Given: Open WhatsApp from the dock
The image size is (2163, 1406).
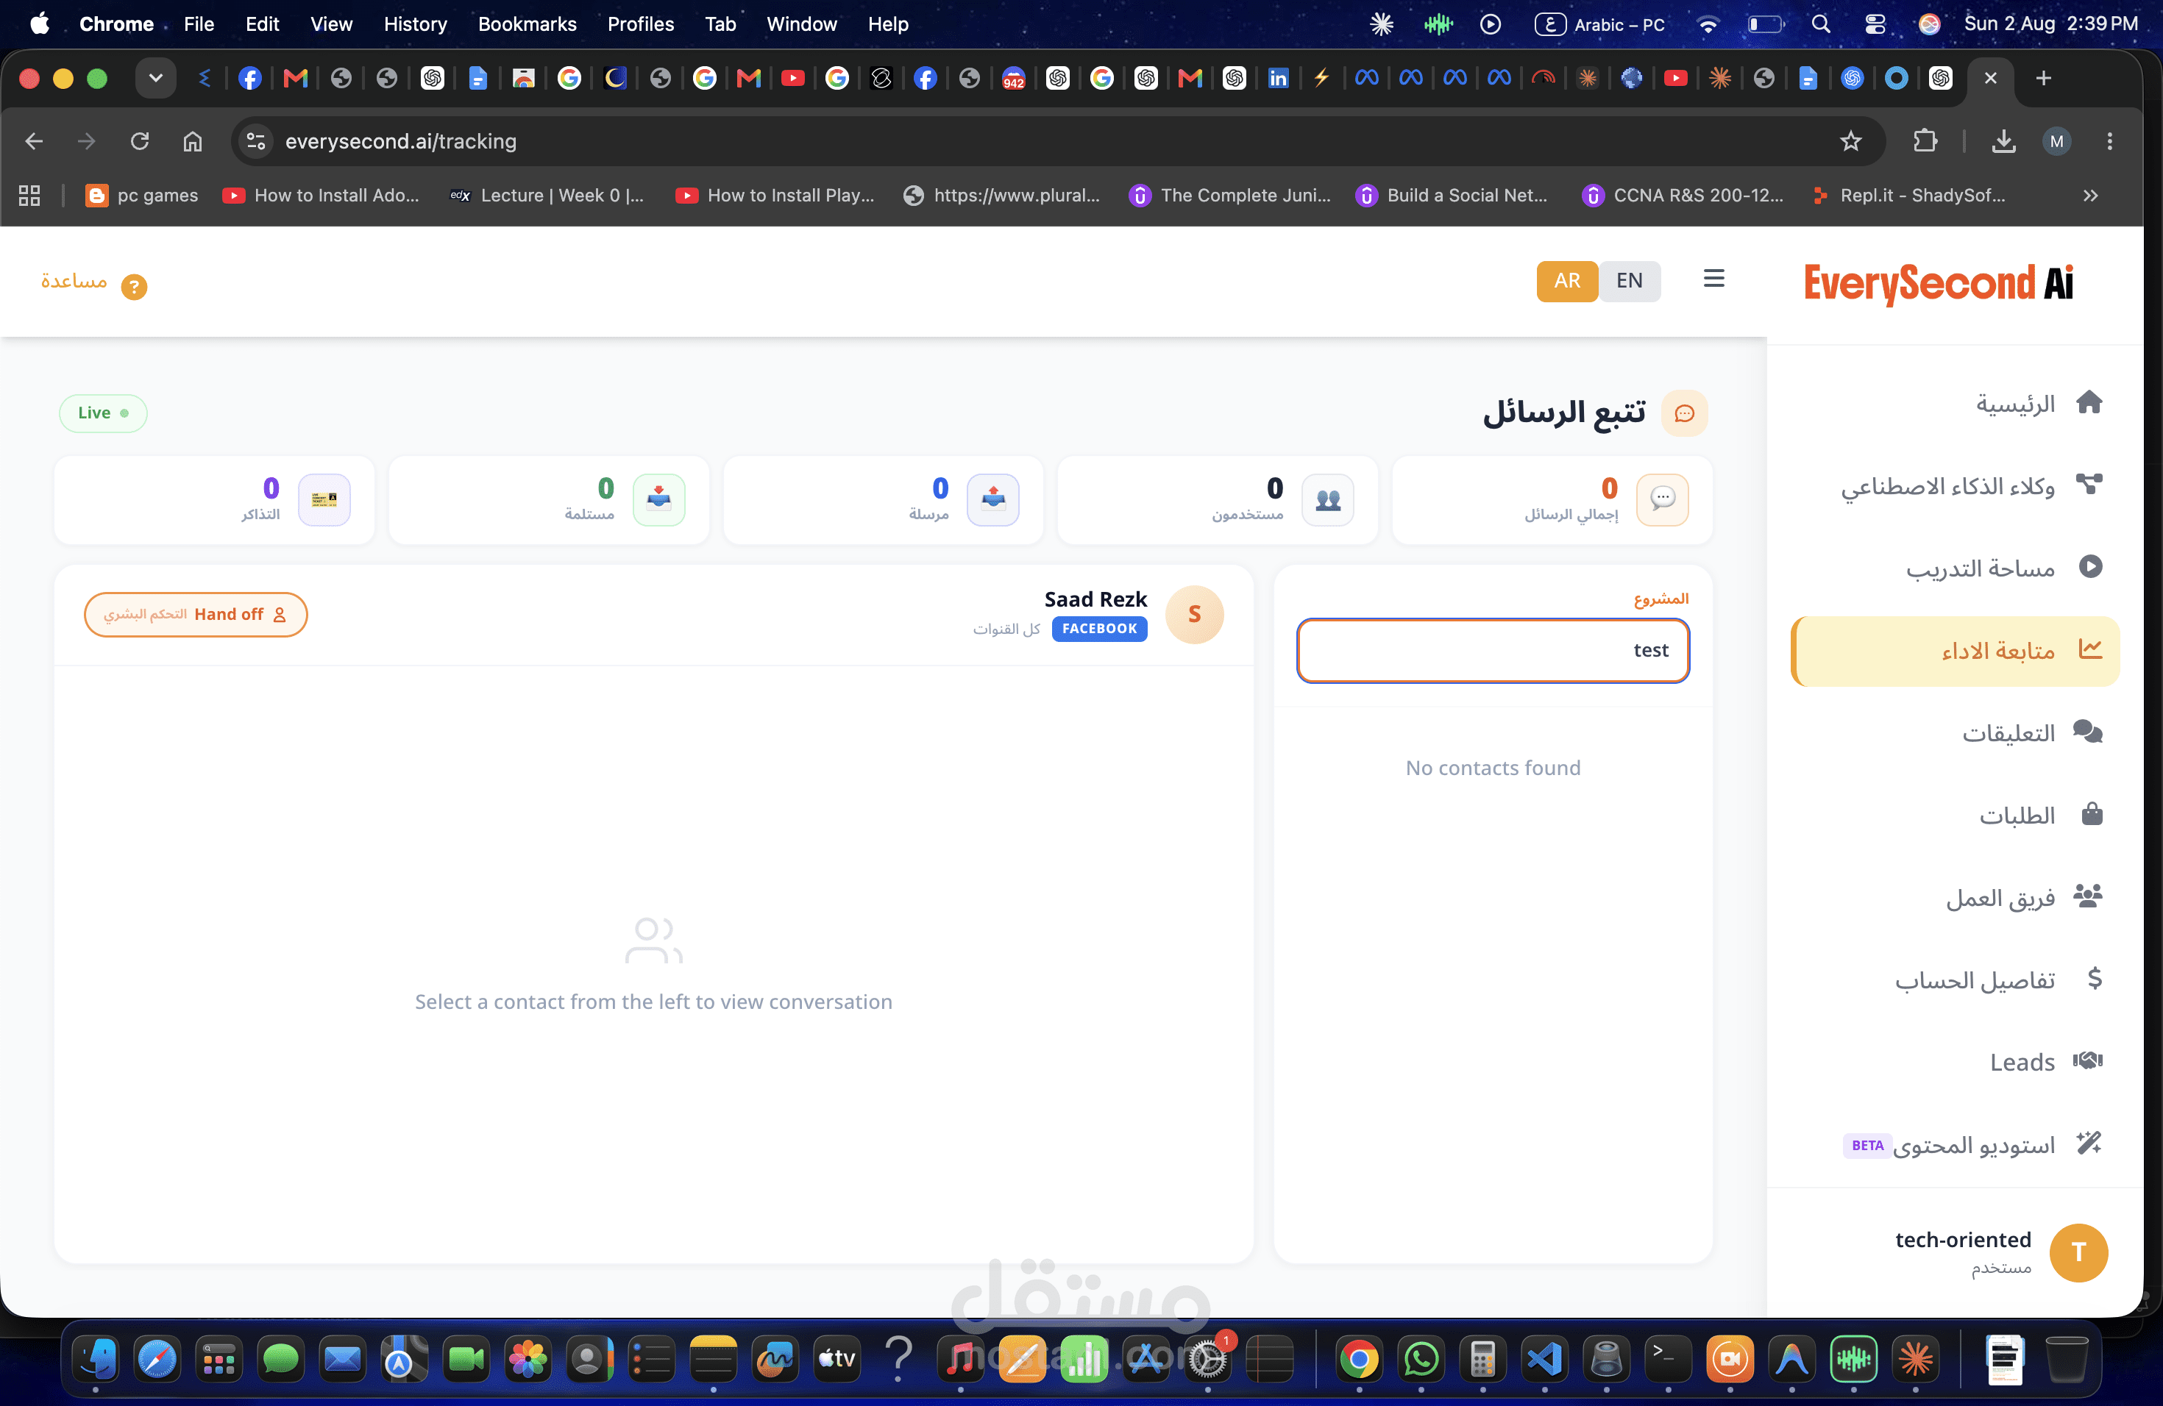Looking at the screenshot, I should point(1421,1359).
